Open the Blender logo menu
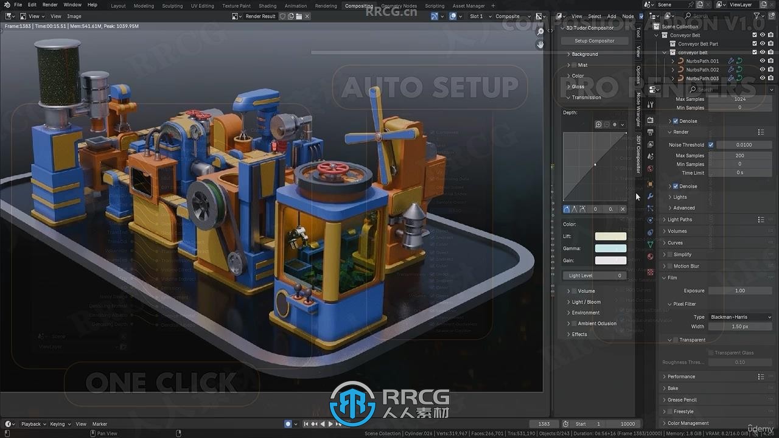 click(x=7, y=5)
